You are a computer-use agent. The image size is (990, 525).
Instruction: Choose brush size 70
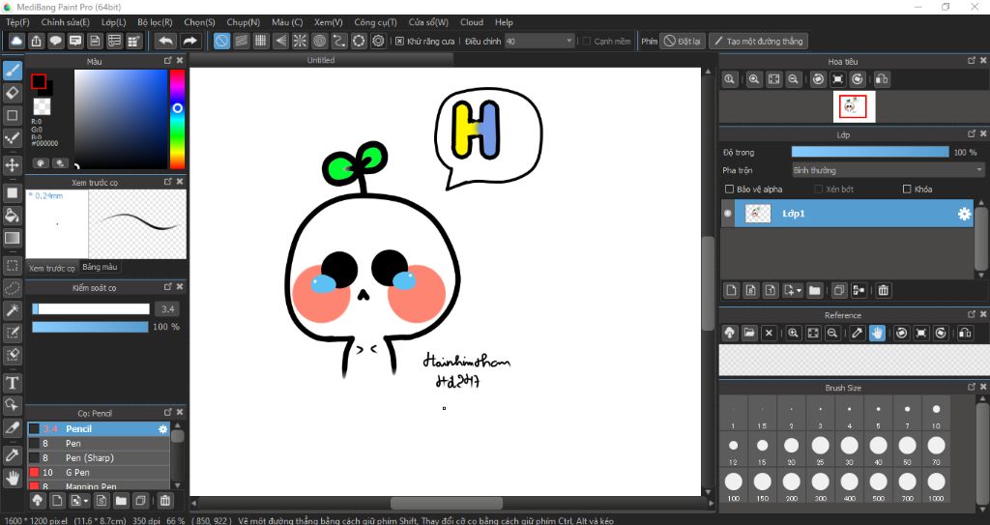click(x=936, y=449)
